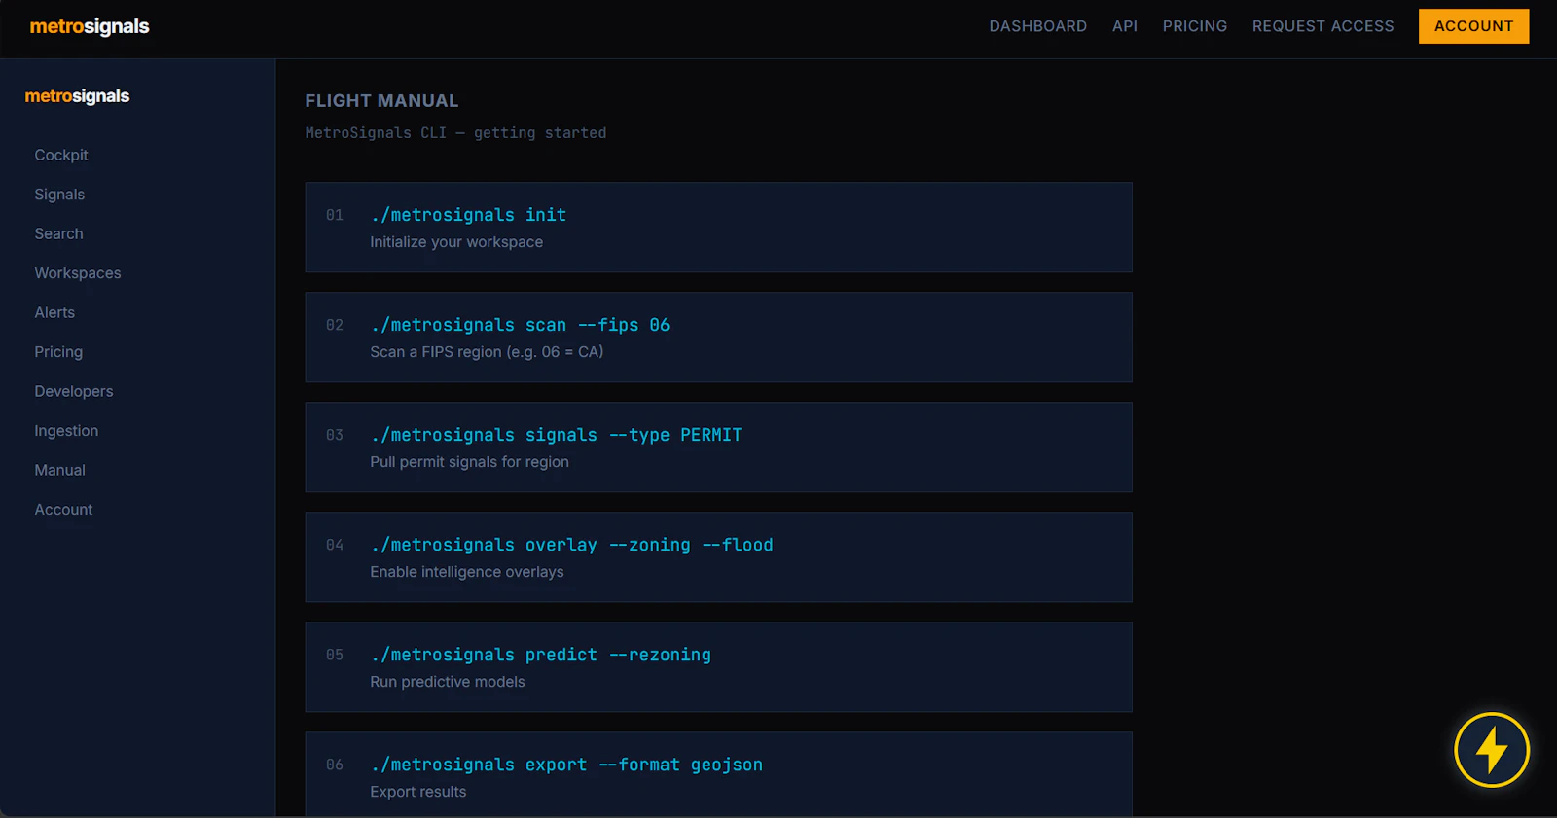
Task: Open the Dashboard nav link
Action: pos(1038,26)
